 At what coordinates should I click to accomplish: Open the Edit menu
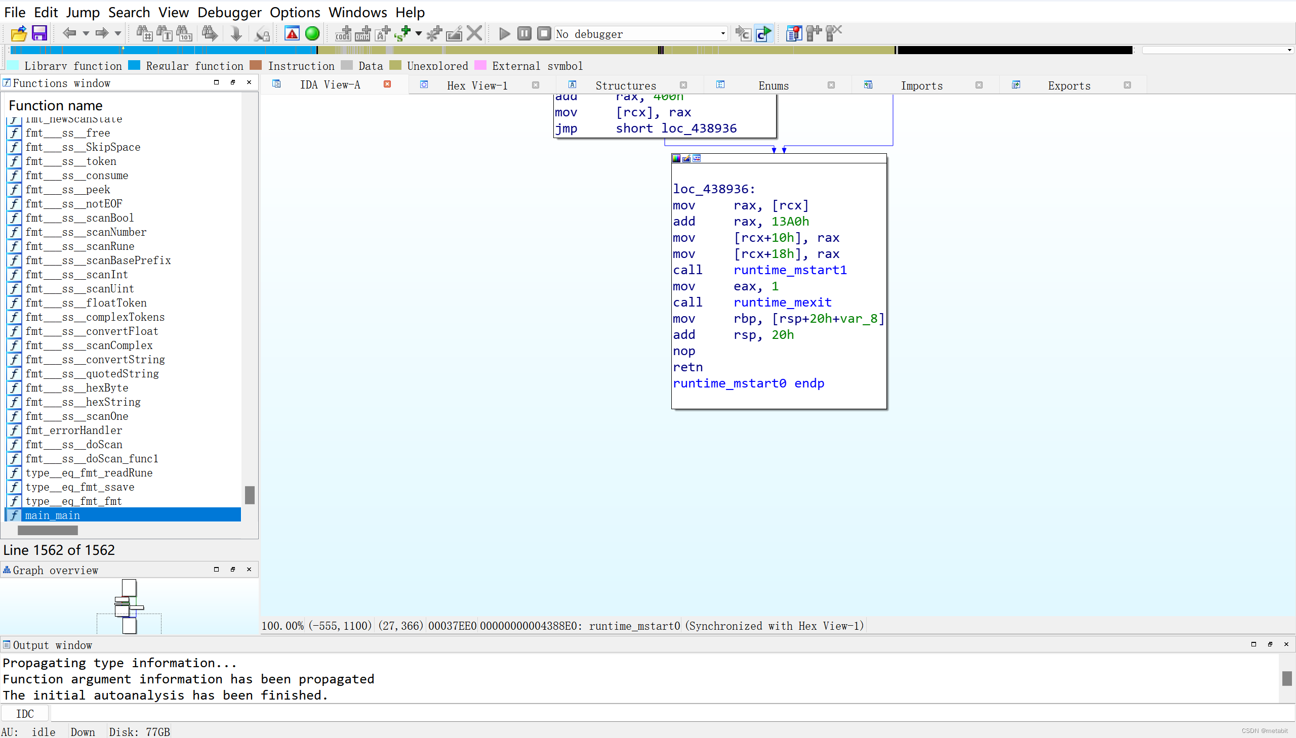46,12
